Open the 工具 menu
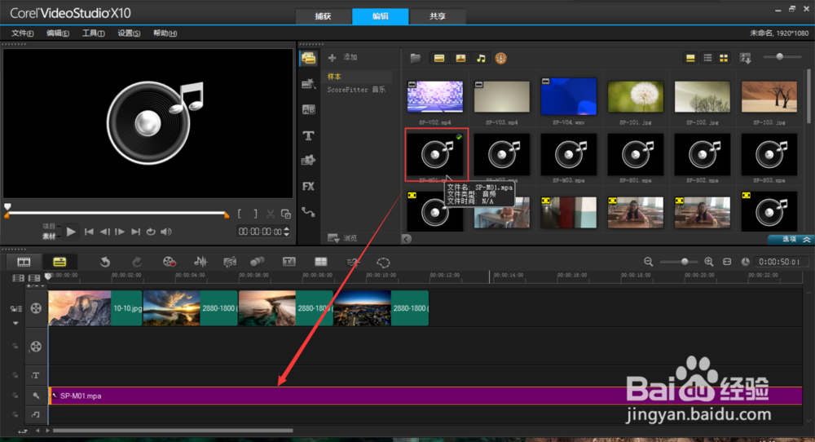The height and width of the screenshot is (442, 815). click(94, 33)
